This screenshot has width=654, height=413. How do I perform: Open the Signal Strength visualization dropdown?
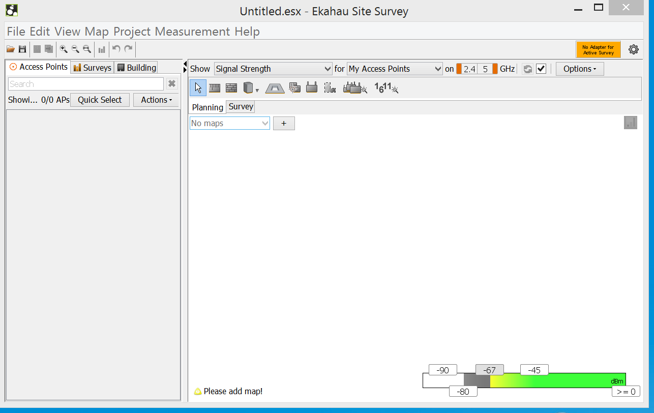274,69
